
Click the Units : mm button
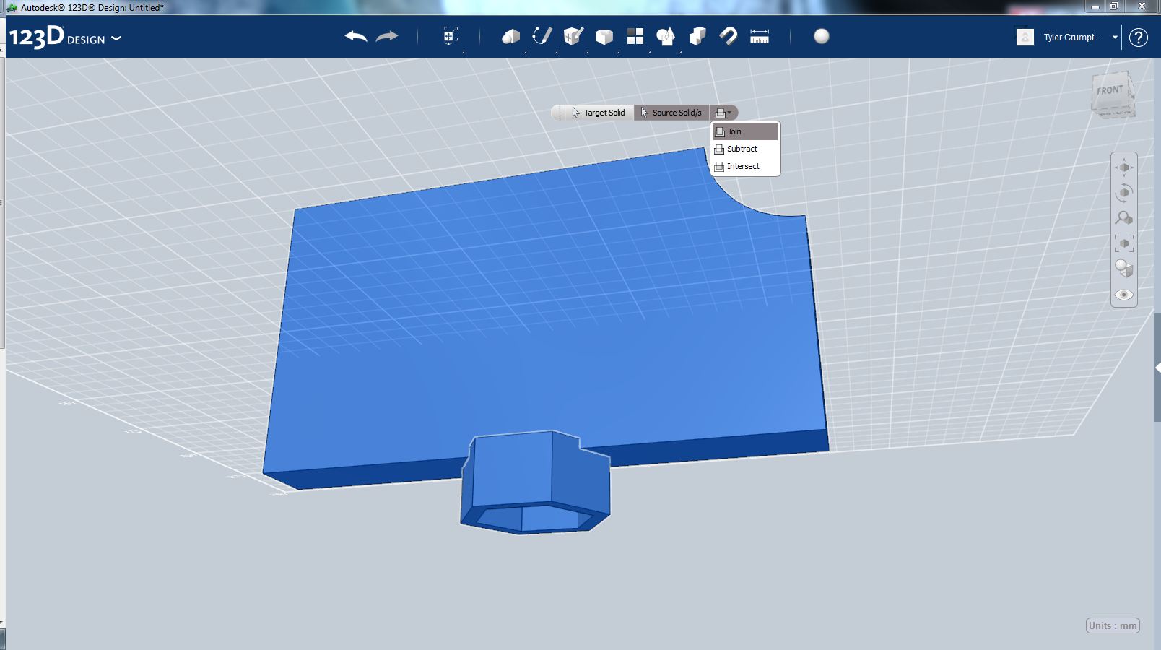coord(1113,625)
